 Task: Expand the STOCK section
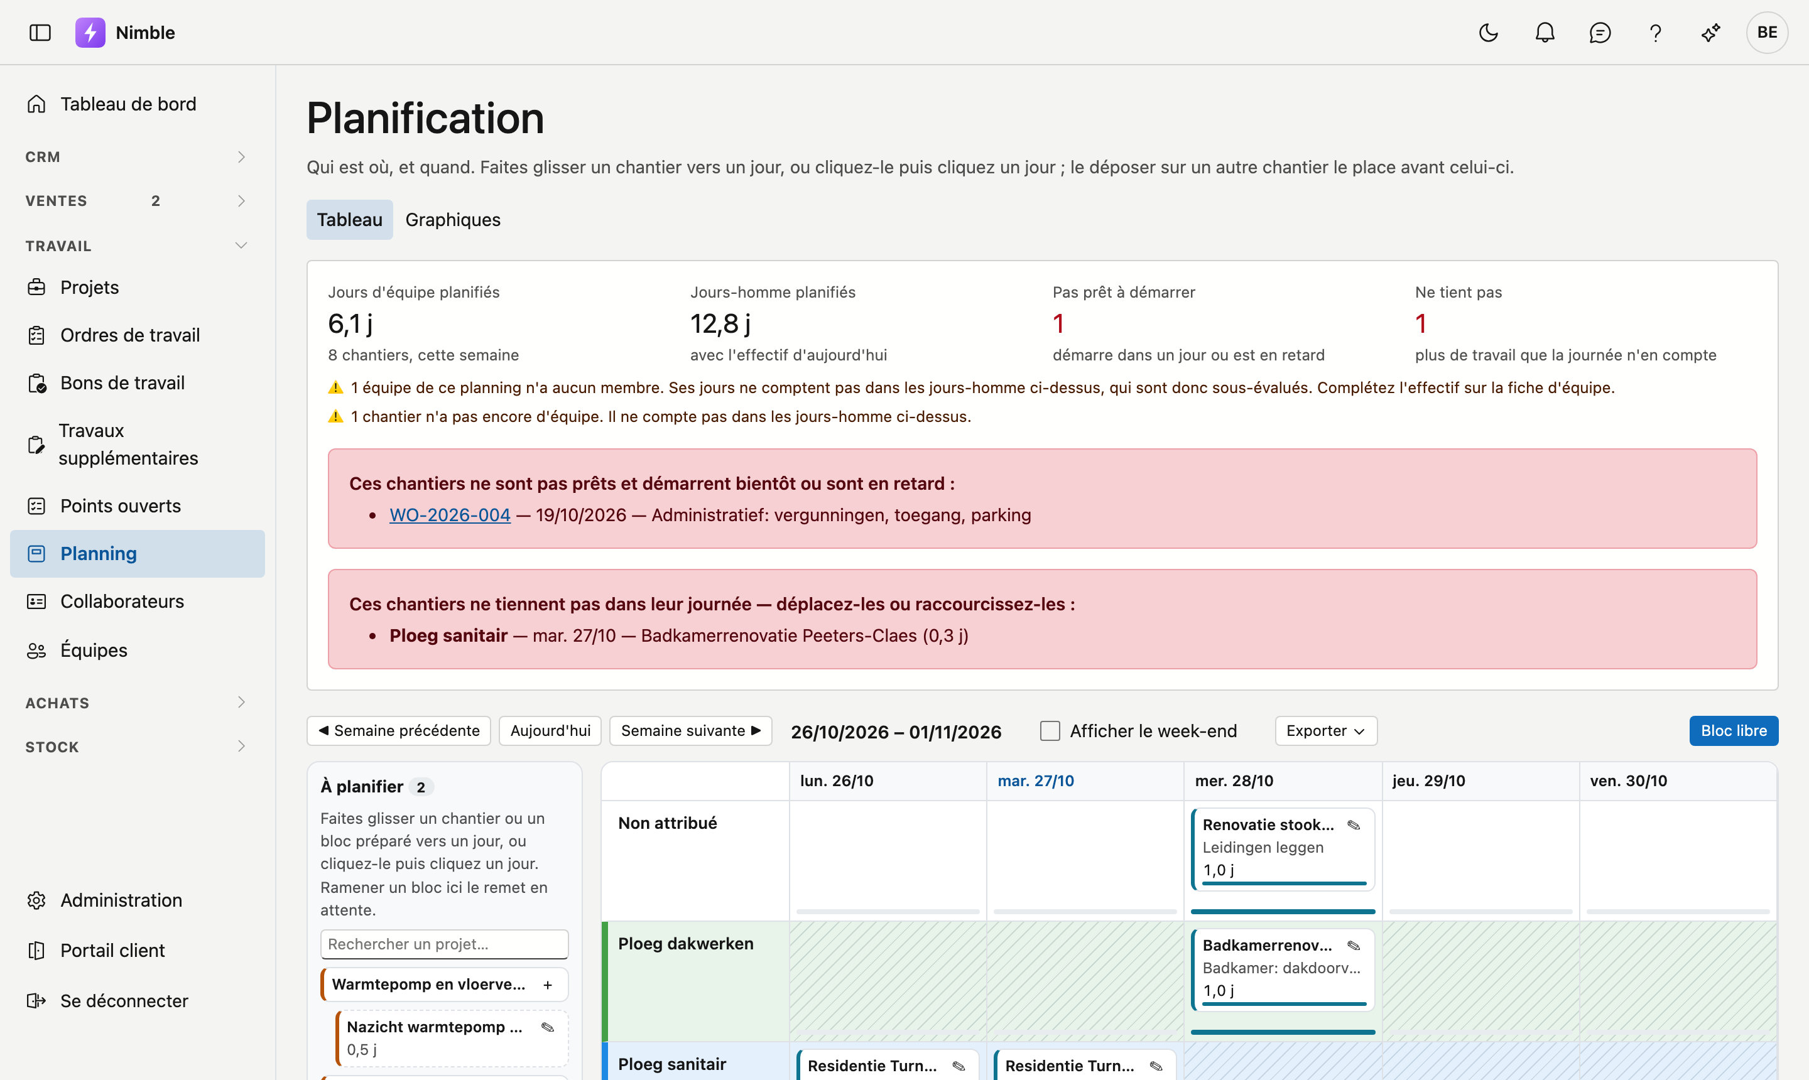tap(138, 747)
